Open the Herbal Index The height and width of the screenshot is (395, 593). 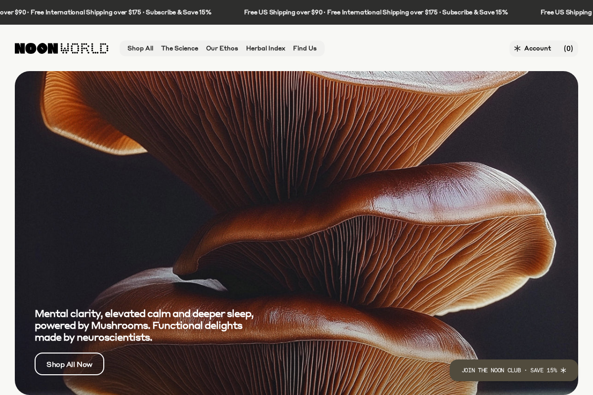pyautogui.click(x=265, y=48)
